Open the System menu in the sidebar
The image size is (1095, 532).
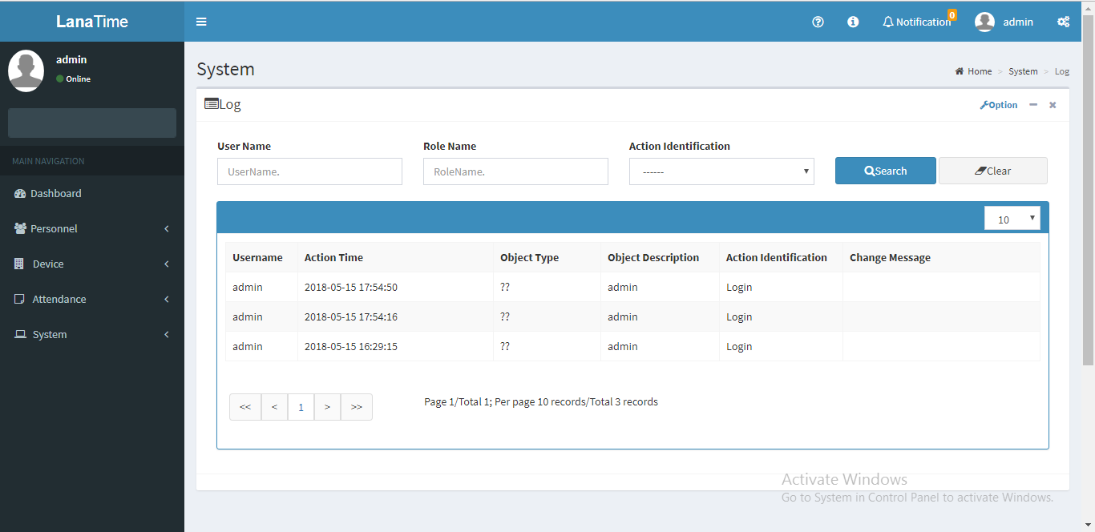(91, 334)
